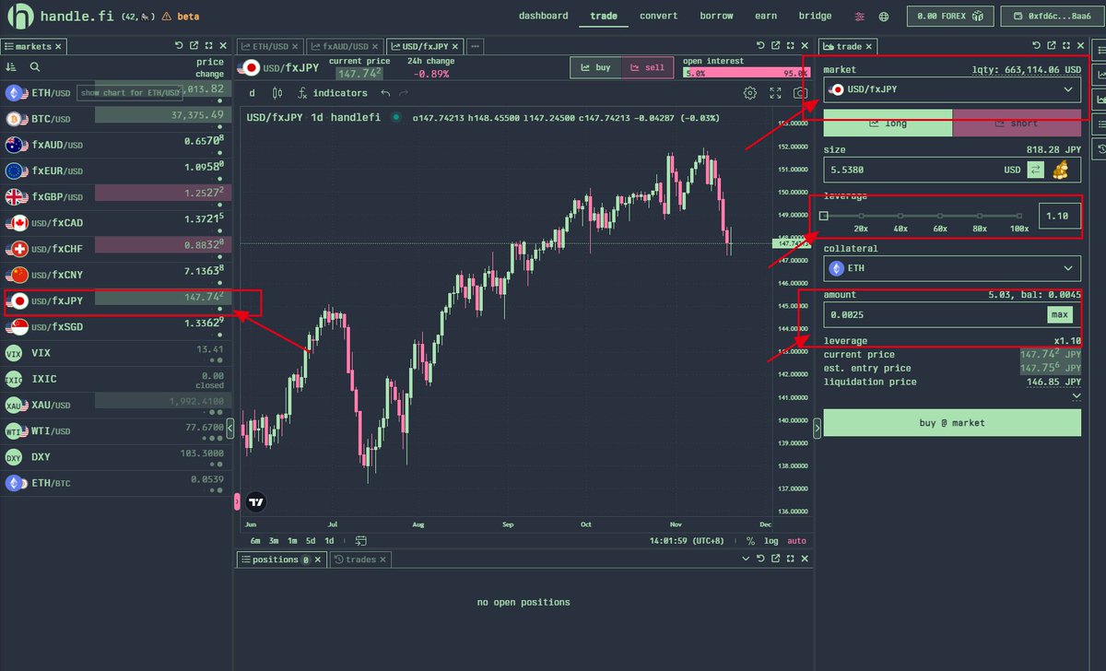Click the markets search magnifier icon

coord(35,67)
